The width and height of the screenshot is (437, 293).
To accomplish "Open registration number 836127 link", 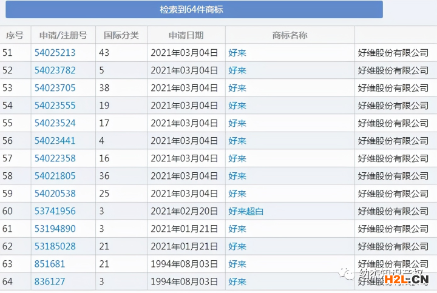I will [50, 281].
